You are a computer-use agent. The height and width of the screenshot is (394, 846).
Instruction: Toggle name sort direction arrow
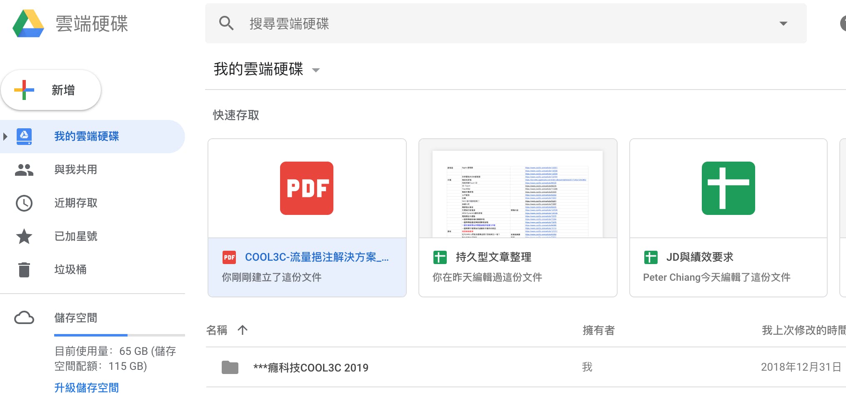(243, 330)
